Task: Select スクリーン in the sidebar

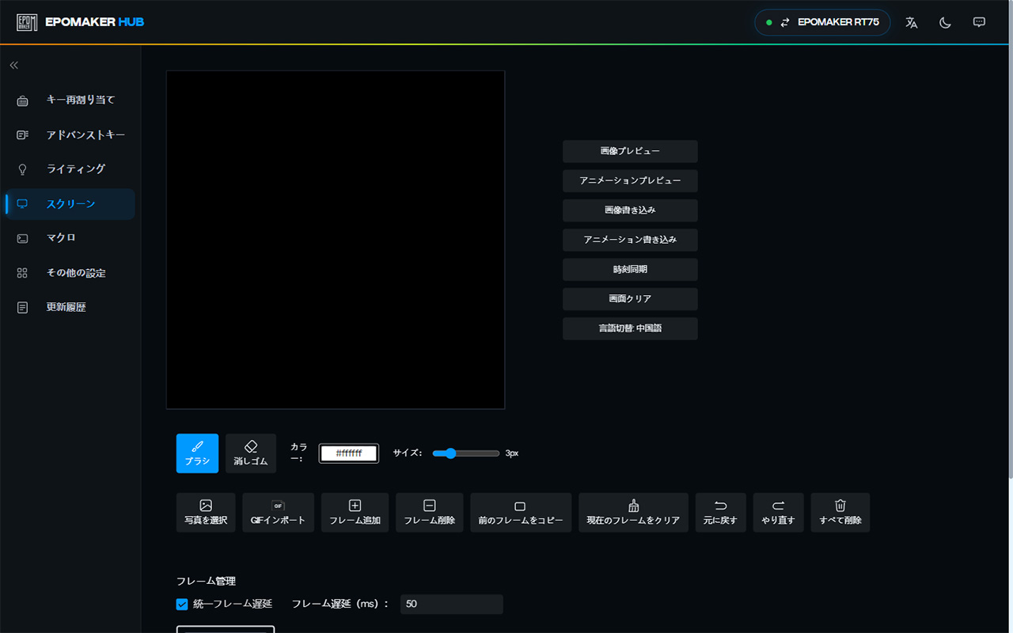Action: [x=70, y=204]
